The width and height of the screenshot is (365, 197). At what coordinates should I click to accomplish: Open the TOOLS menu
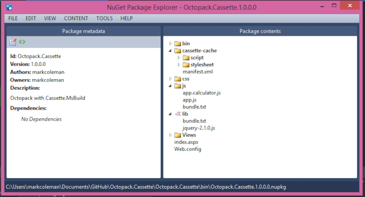click(104, 18)
